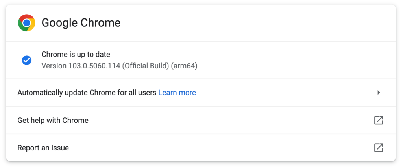Click the word "issue" in the last row
Screen dimensions: 403x168
(60, 148)
